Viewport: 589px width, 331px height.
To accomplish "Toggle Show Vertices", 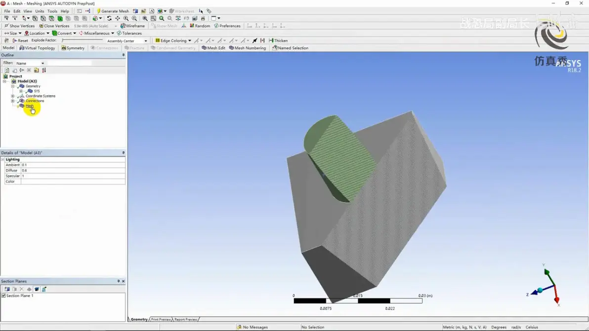I will [x=19, y=26].
